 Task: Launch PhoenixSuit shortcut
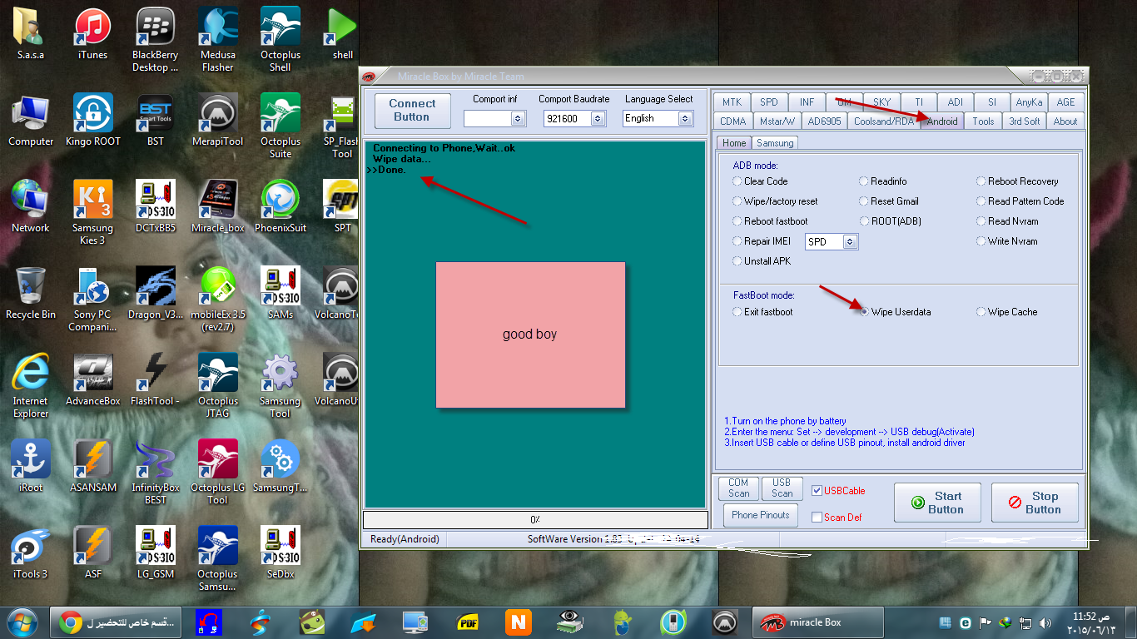tap(281, 206)
